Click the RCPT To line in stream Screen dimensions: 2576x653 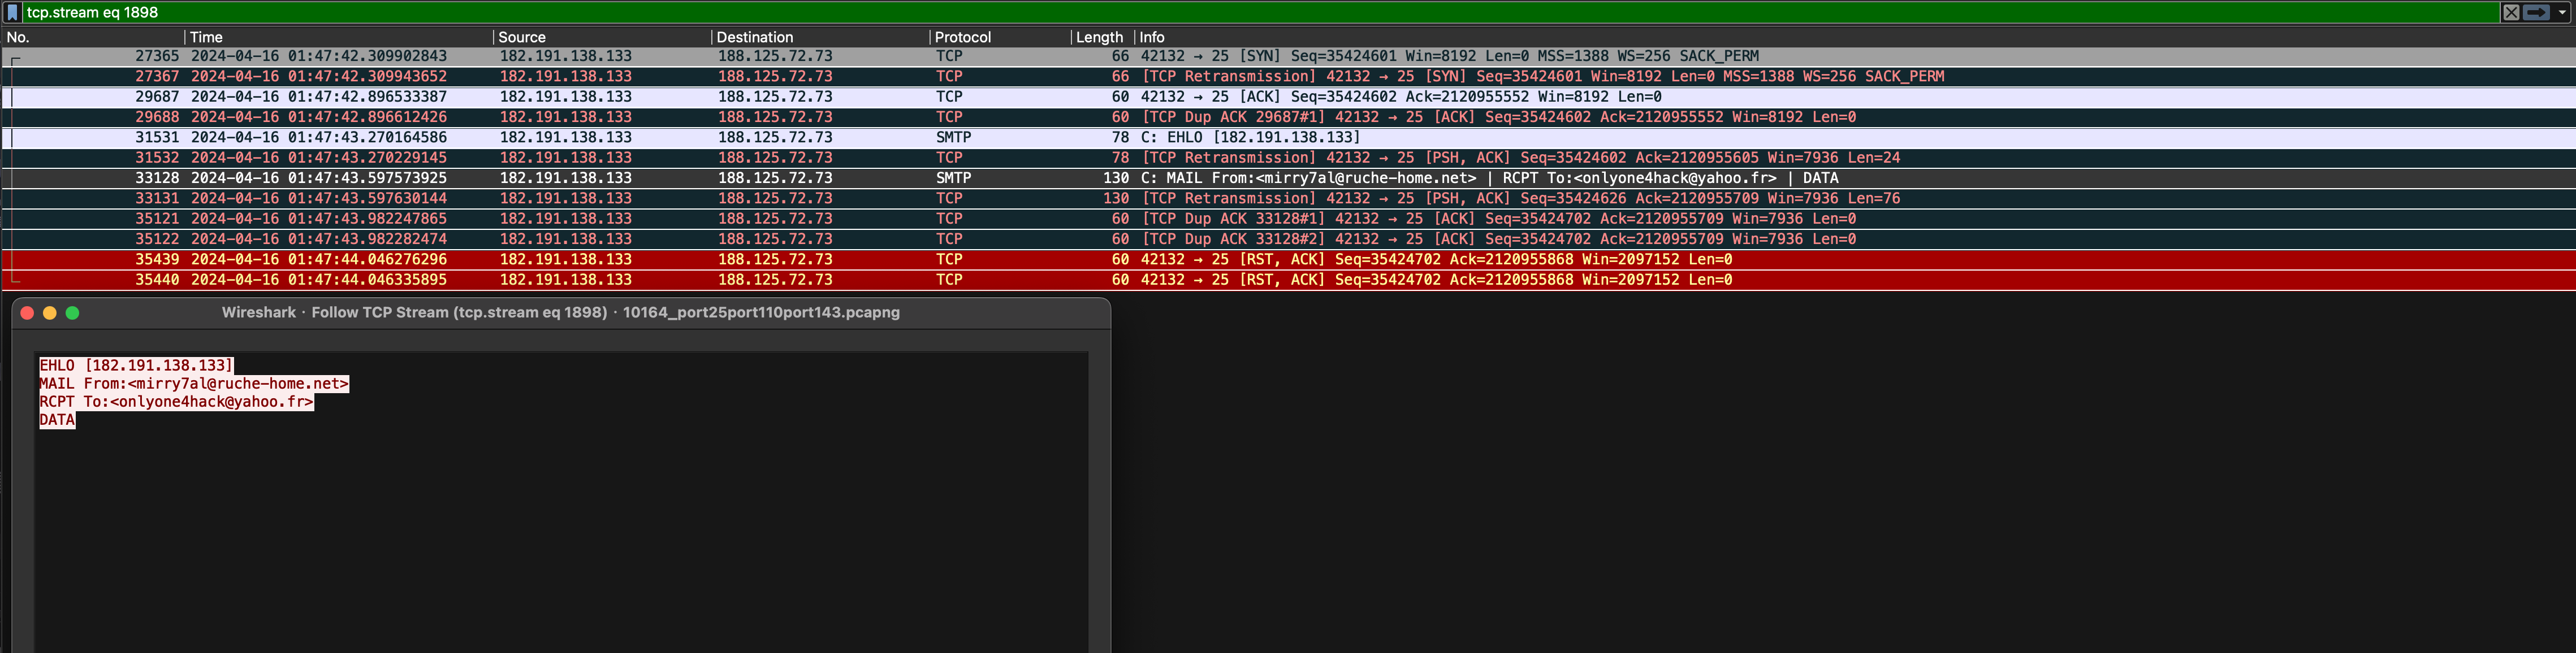[176, 402]
